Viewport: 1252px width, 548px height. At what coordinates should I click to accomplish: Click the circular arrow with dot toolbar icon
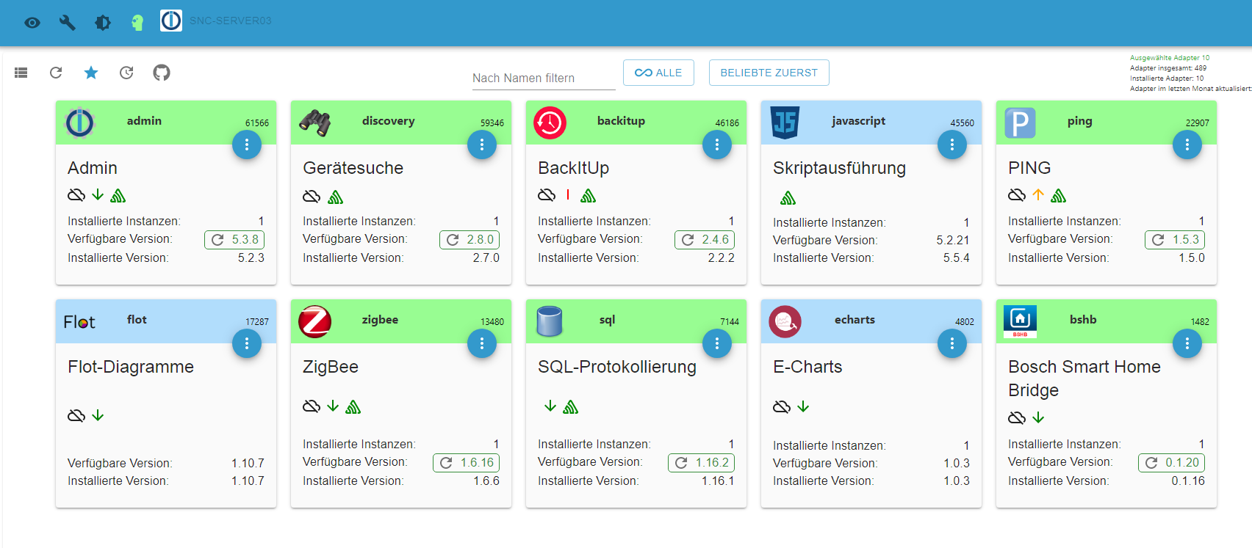point(126,73)
